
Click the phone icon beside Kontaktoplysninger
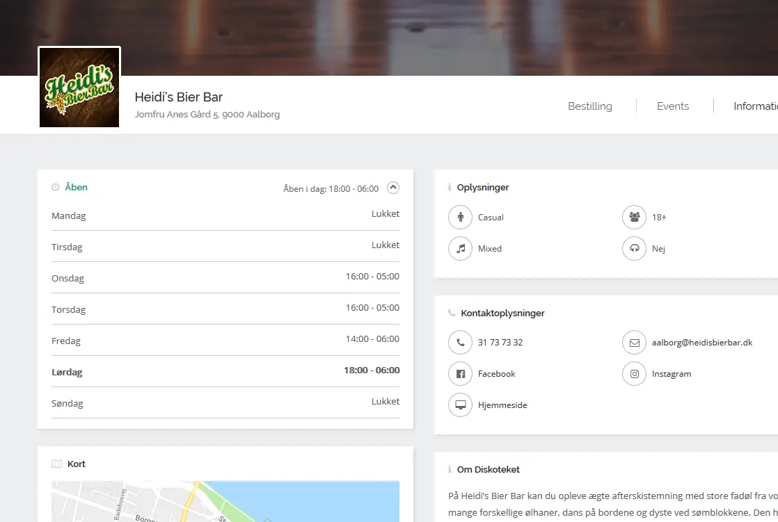(452, 313)
